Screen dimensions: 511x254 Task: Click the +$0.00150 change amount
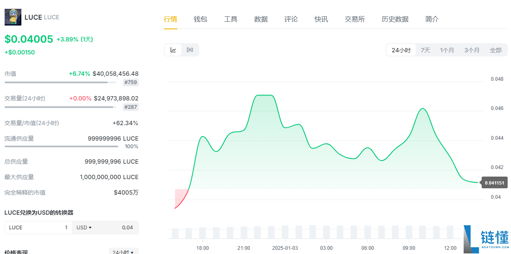pyautogui.click(x=20, y=52)
